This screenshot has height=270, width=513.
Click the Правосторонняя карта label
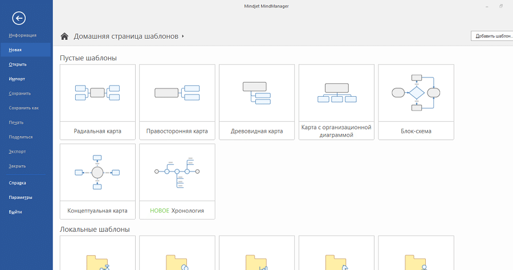177,131
